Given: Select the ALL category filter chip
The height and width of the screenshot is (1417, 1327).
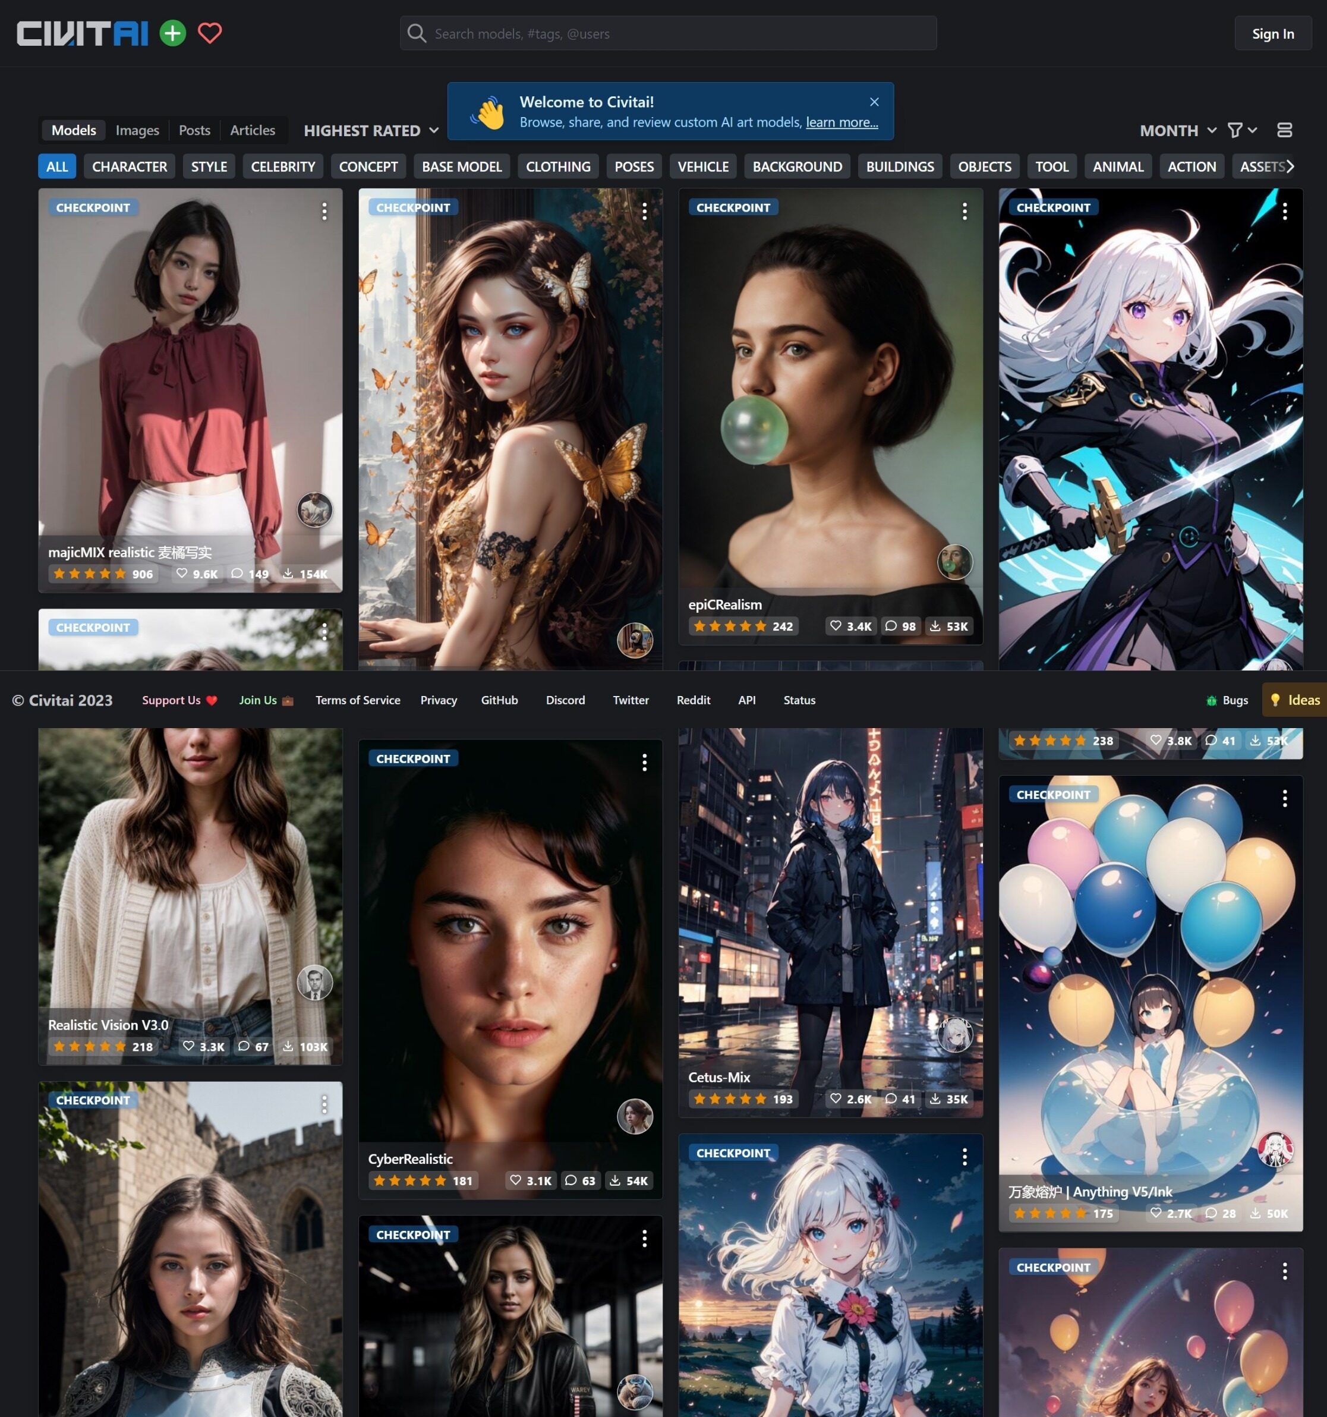Looking at the screenshot, I should tap(57, 167).
